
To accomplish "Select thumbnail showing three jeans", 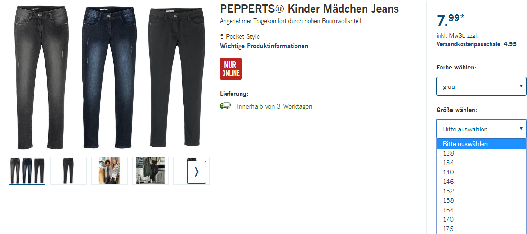I will pyautogui.click(x=27, y=171).
